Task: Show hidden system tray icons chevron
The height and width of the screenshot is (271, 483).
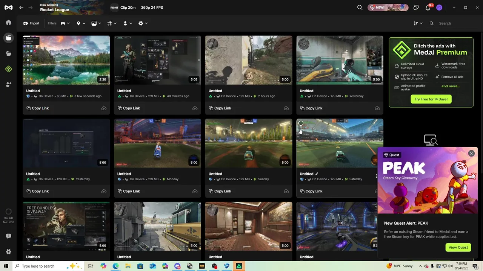Action: tap(420, 266)
